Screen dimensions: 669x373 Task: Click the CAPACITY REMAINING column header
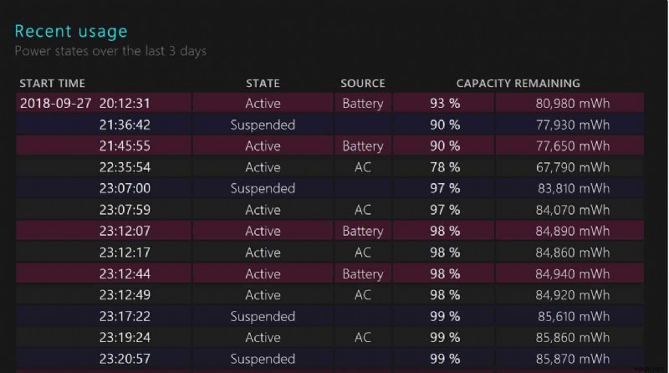[x=518, y=84]
